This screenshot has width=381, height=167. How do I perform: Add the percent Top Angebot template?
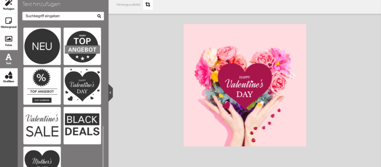pyautogui.click(x=42, y=86)
